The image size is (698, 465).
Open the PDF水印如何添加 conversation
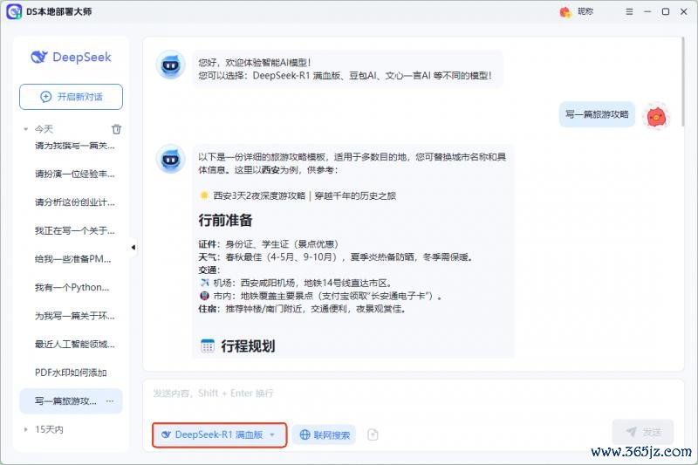click(x=71, y=373)
